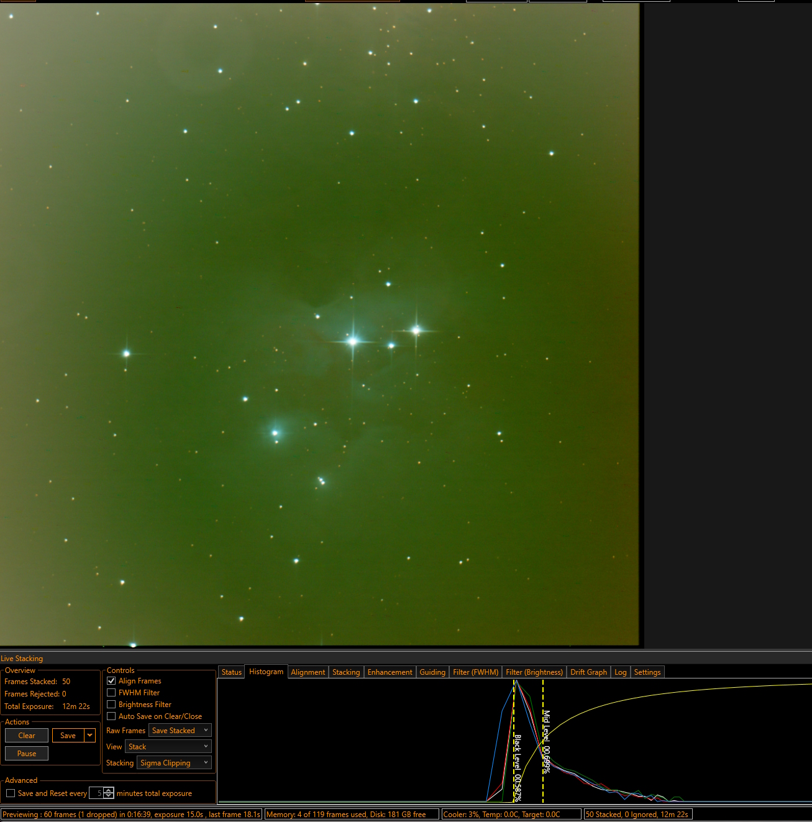Switch to the Status tab
The image size is (812, 822).
[232, 672]
